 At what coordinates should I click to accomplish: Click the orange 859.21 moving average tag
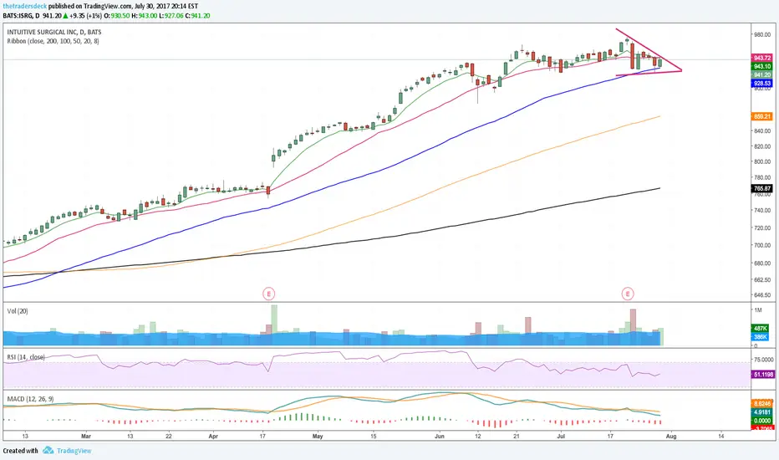coord(762,117)
